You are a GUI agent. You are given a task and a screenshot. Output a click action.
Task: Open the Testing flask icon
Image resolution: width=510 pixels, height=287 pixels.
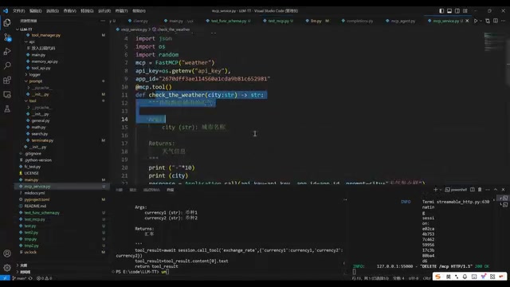[x=7, y=108]
